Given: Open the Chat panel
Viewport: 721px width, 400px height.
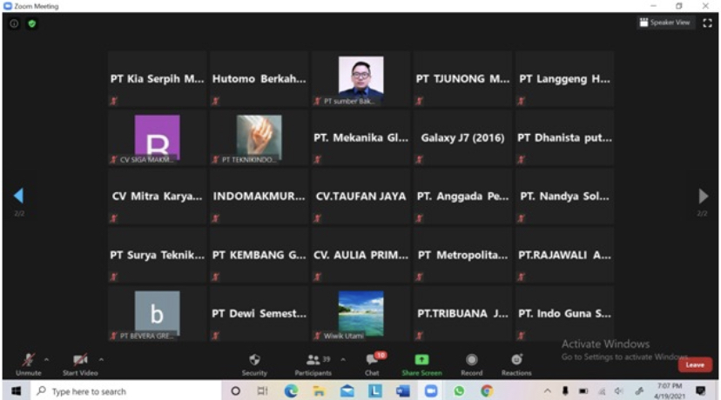Looking at the screenshot, I should tap(372, 363).
